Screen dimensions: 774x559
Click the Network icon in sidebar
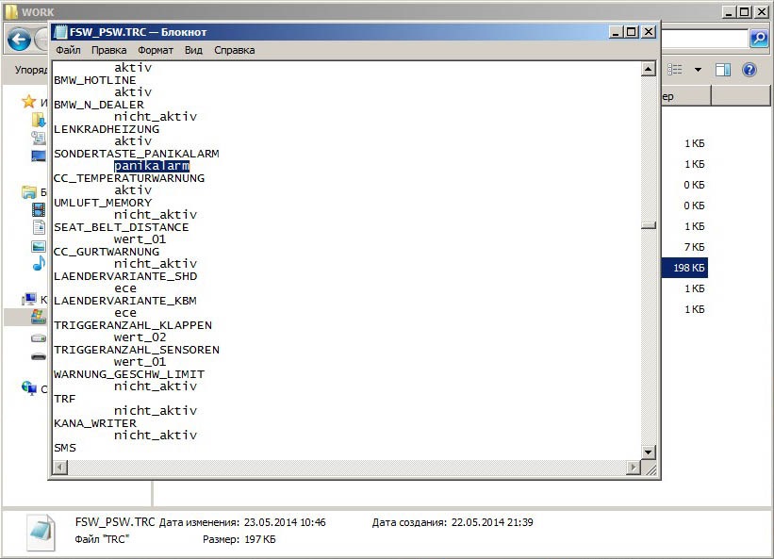pyautogui.click(x=29, y=388)
